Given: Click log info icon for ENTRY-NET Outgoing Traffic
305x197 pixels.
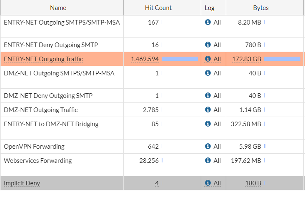Looking at the screenshot, I should (x=208, y=59).
